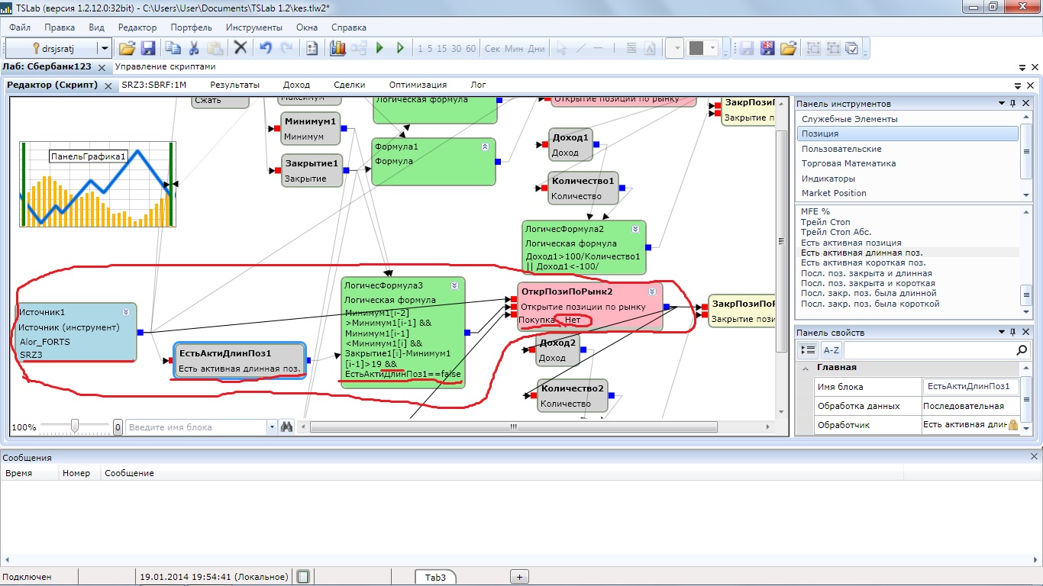Open the Инструменты menu
1043x586 pixels.
pos(253,27)
